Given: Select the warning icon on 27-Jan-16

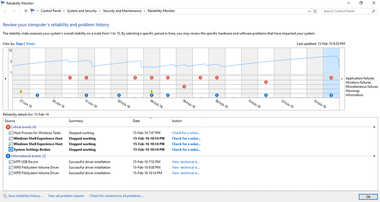Looking at the screenshot, I should 21,91.
